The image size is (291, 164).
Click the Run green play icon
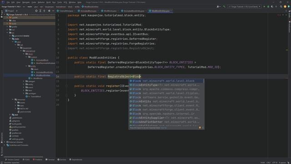[x=264, y=6]
